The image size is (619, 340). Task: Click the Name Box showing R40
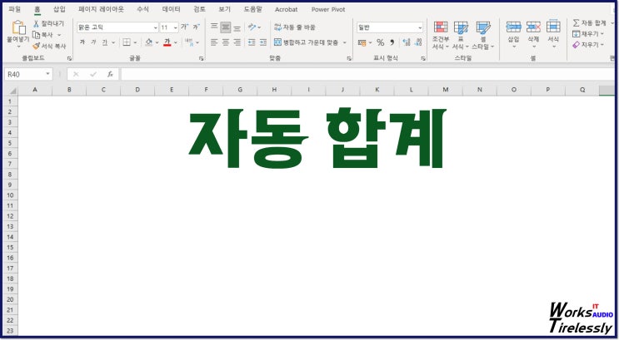(28, 74)
